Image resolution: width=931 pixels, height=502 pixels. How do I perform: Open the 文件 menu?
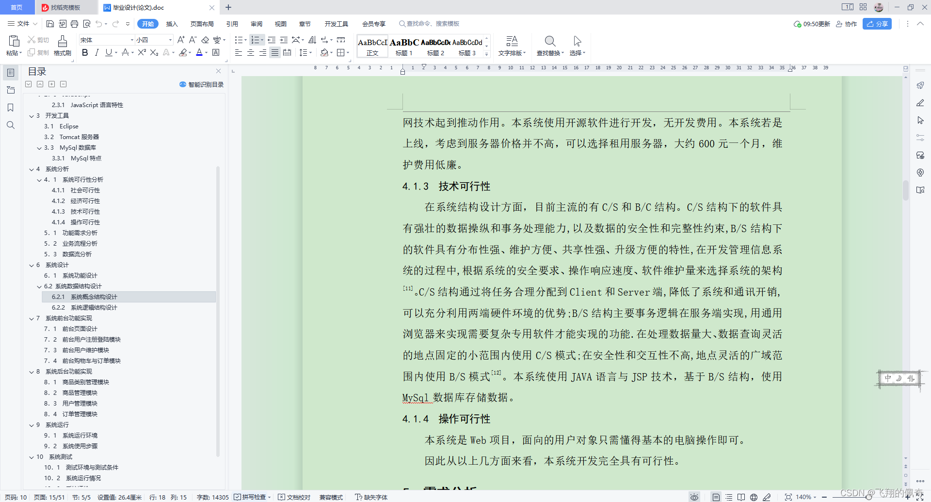[23, 24]
